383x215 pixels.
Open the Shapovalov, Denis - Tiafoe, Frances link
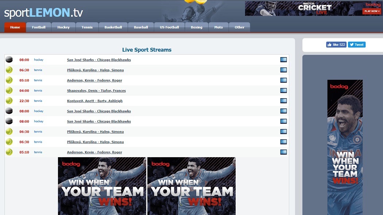[96, 91]
